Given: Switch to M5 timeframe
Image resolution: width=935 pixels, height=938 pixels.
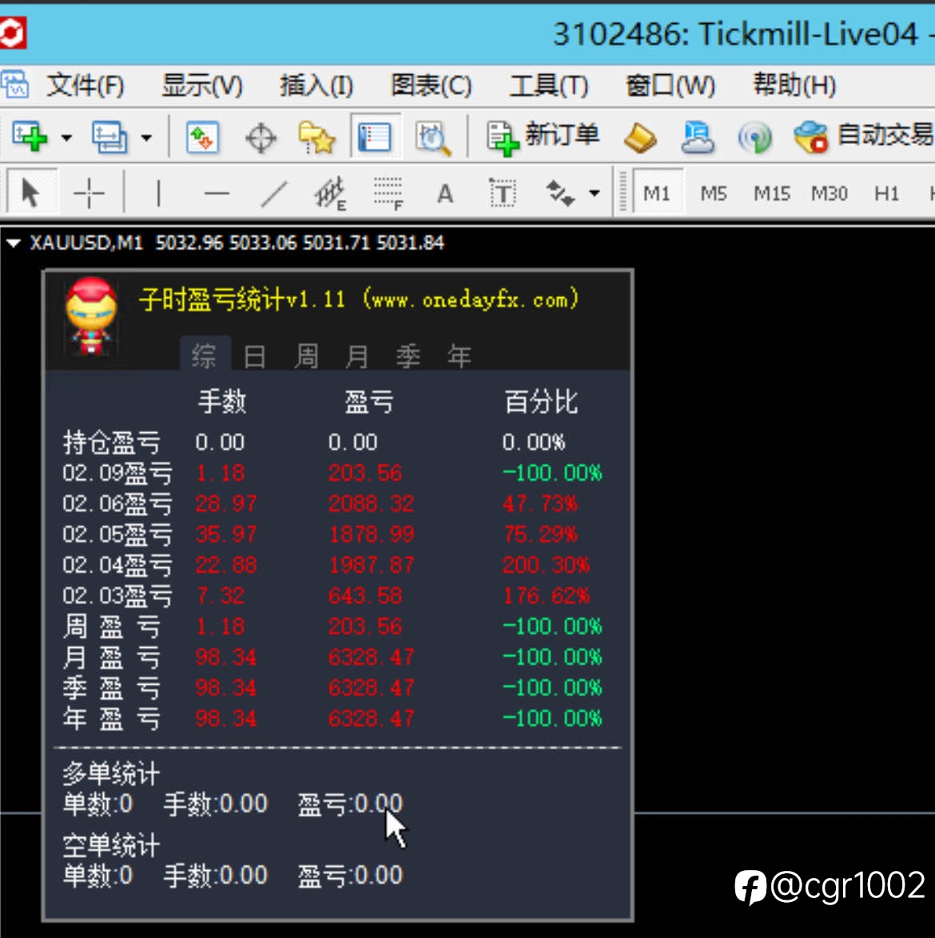Looking at the screenshot, I should (x=713, y=194).
